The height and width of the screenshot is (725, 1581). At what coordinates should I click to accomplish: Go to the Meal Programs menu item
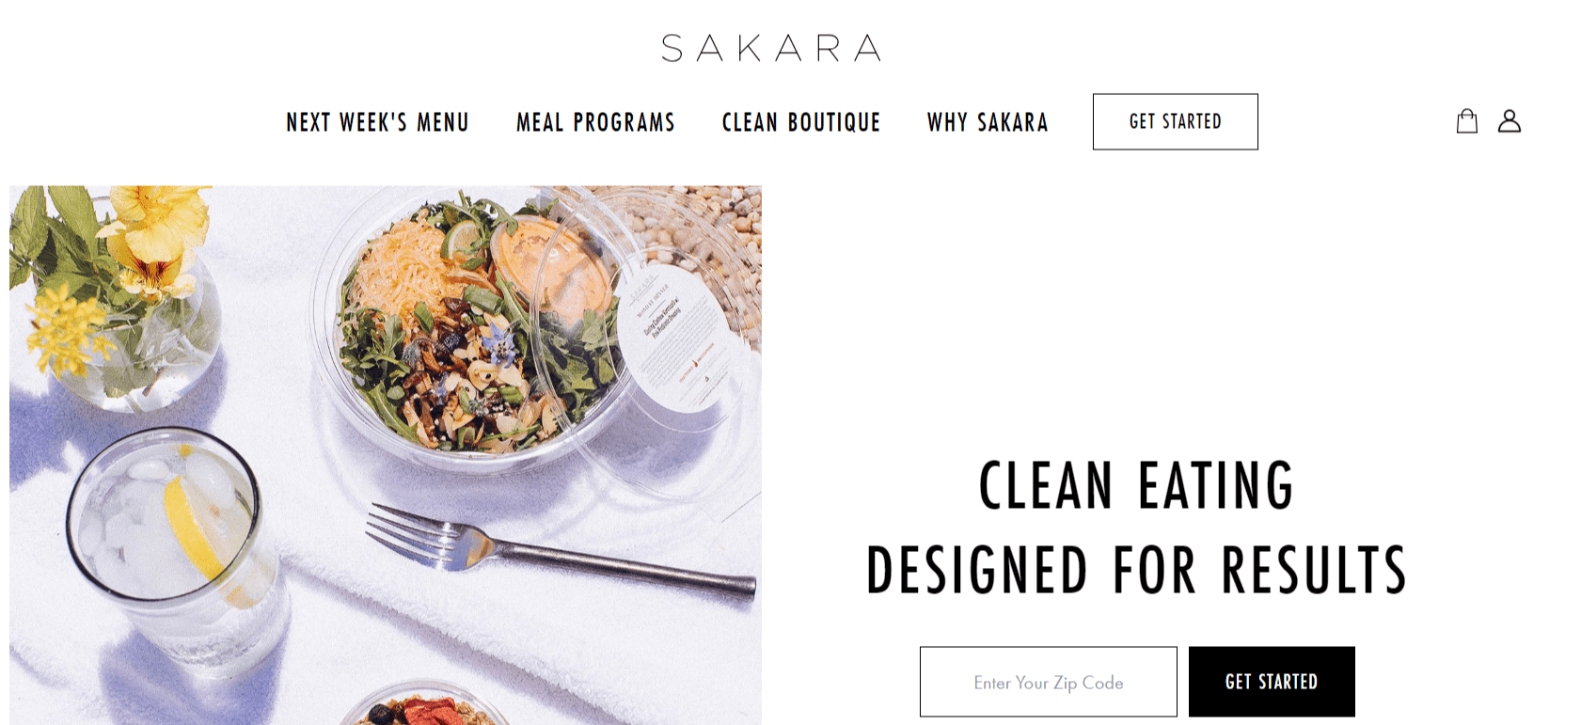pos(595,122)
